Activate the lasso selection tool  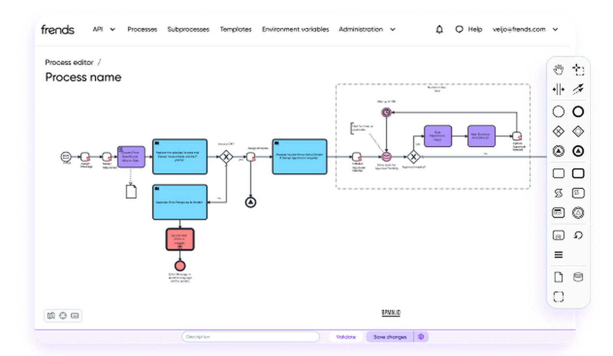click(x=578, y=69)
